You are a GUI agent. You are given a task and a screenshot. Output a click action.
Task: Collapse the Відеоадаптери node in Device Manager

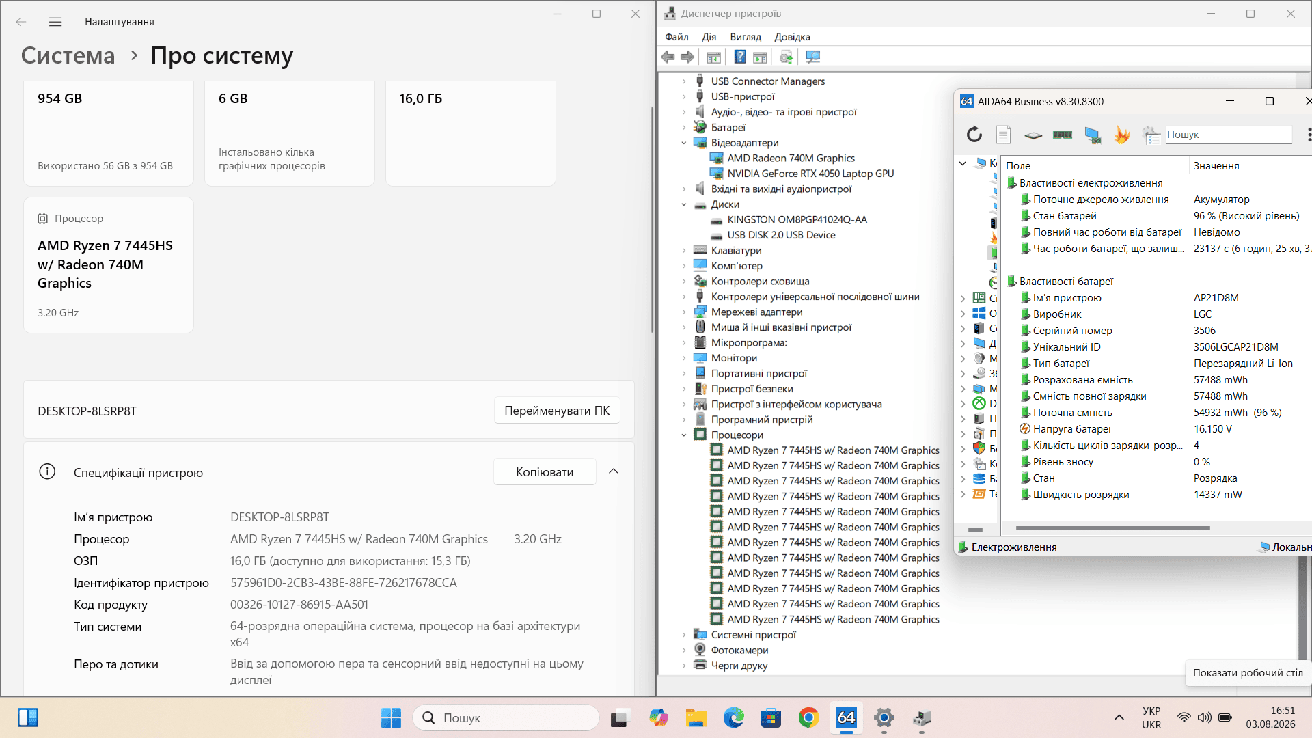[x=684, y=143]
